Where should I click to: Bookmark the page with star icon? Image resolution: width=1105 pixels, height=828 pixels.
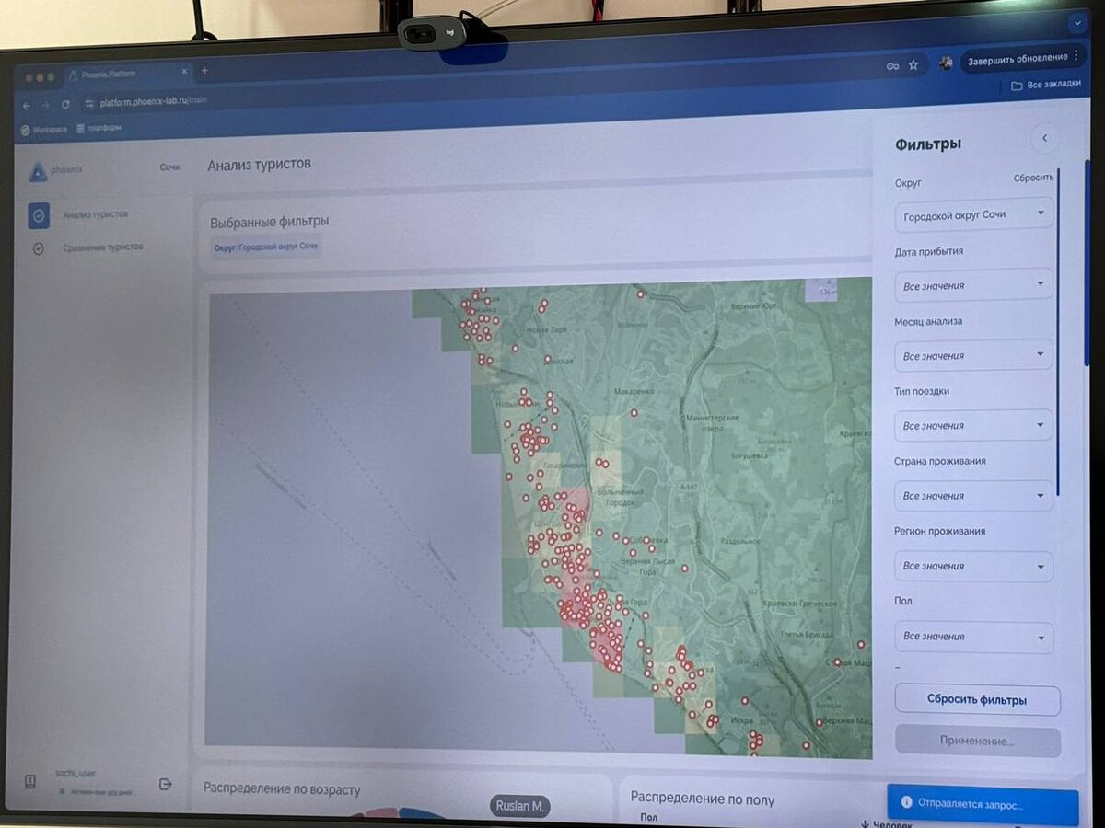913,64
